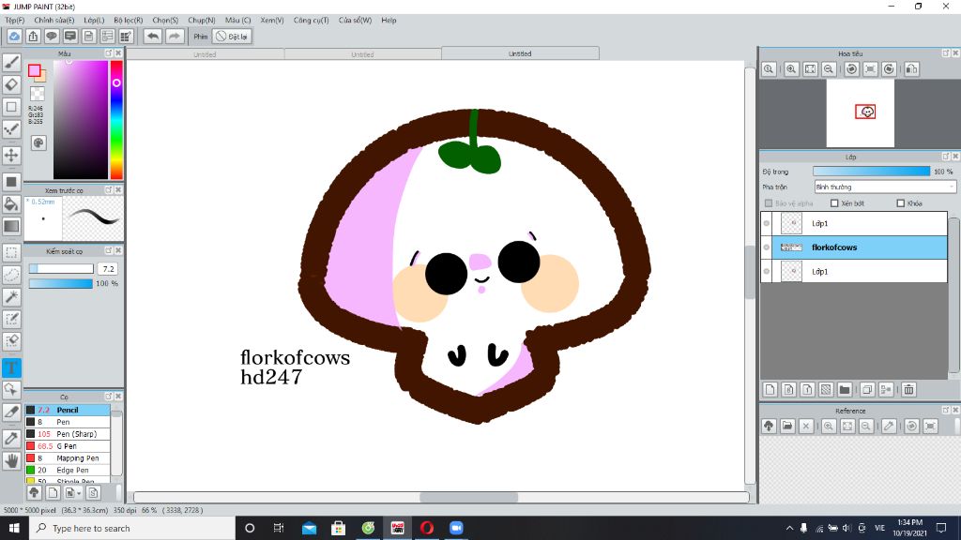961x540 pixels.
Task: Click the rainbow hue slider bar
Action: (x=116, y=119)
